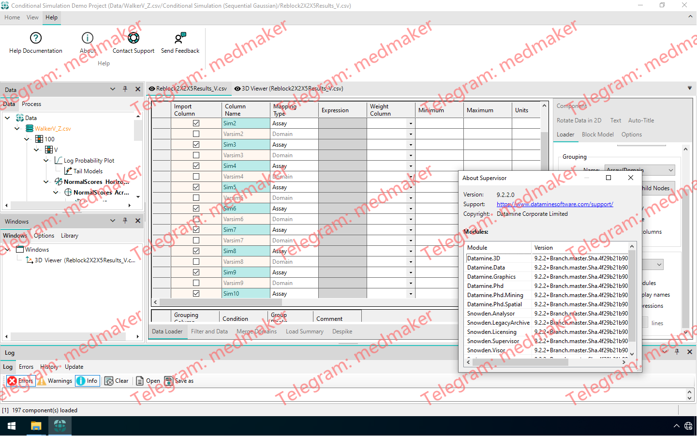Image resolution: width=697 pixels, height=436 pixels.
Task: Open the View menu
Action: tap(32, 17)
